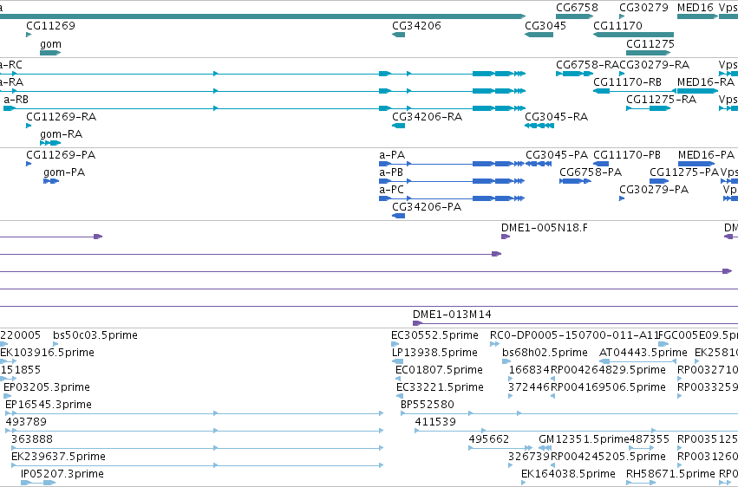Click the EC33221.5prime EST
This screenshot has height=487, width=738.
click(x=400, y=396)
